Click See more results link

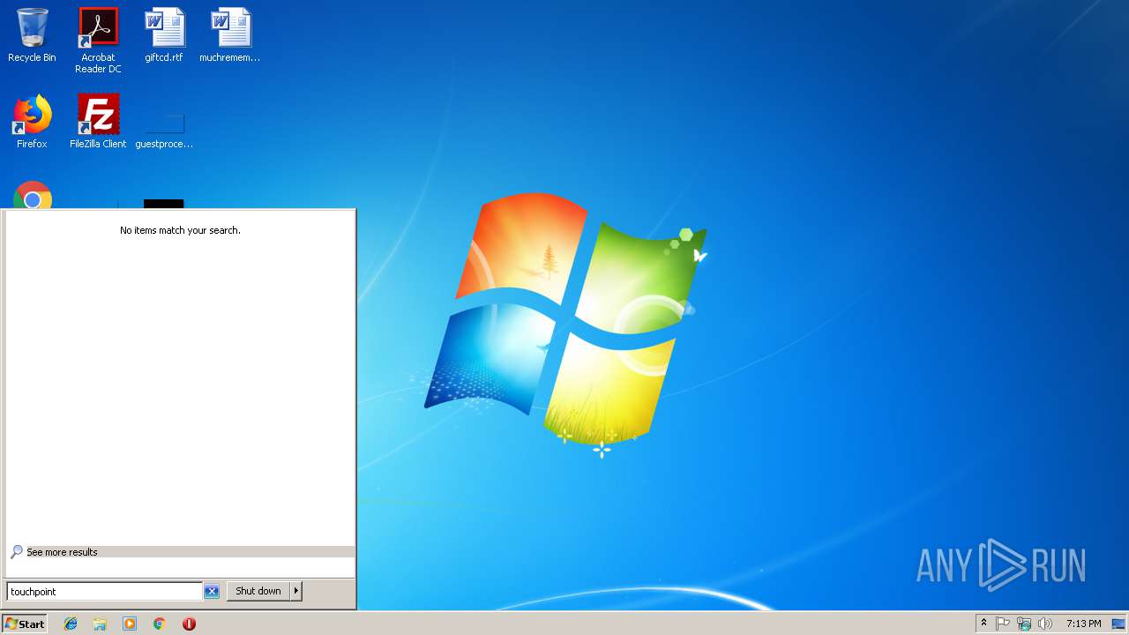pos(62,552)
